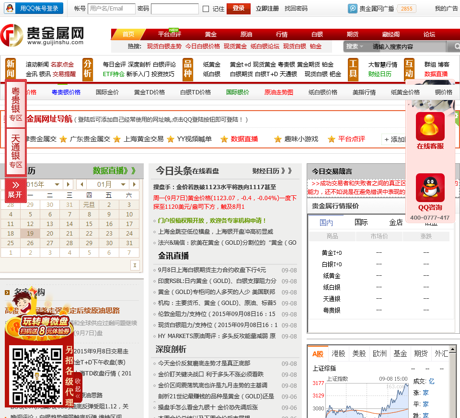Tick the 记住 remember-me checkbox

(x=206, y=9)
